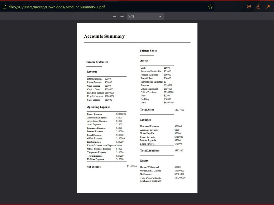
Task: Click the Land value $6500000
Action: tap(169, 103)
